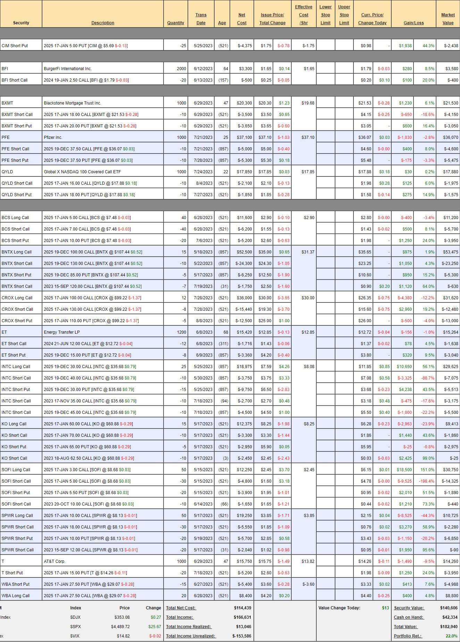Click the Security Value label

(409, 608)
